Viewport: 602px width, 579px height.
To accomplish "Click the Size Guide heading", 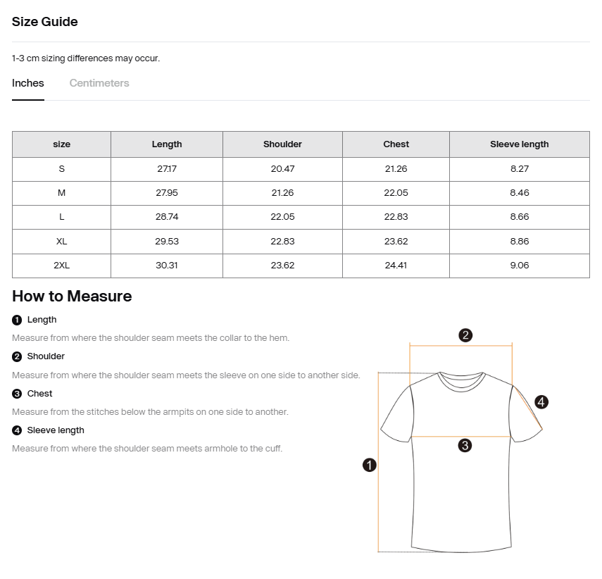I will click(x=44, y=22).
